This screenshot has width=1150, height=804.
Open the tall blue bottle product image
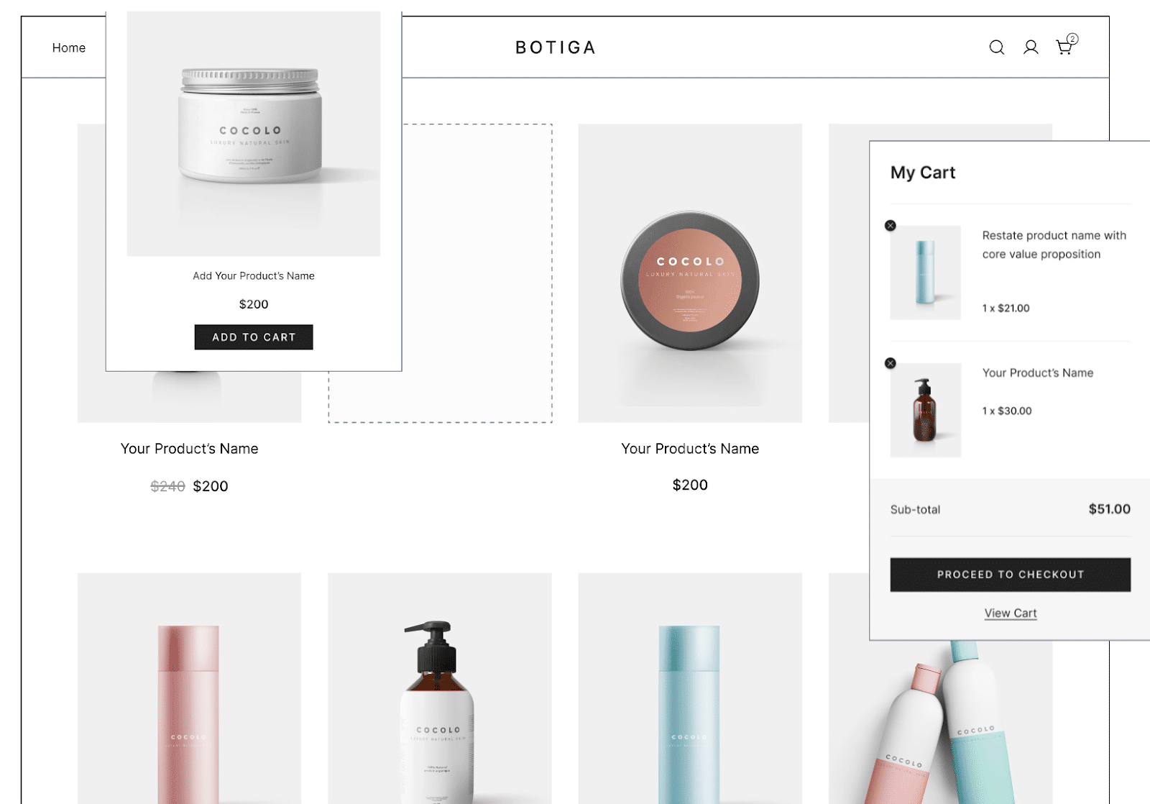(690, 688)
